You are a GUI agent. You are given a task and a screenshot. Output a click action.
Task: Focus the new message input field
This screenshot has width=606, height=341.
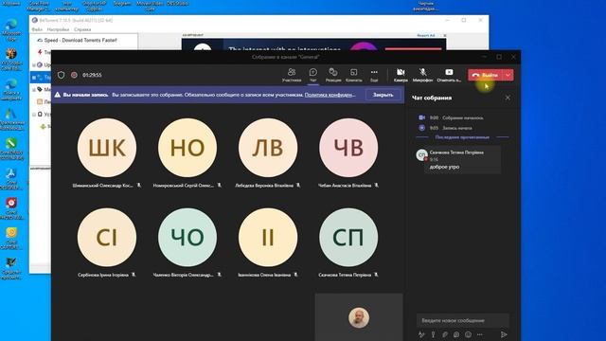463,320
